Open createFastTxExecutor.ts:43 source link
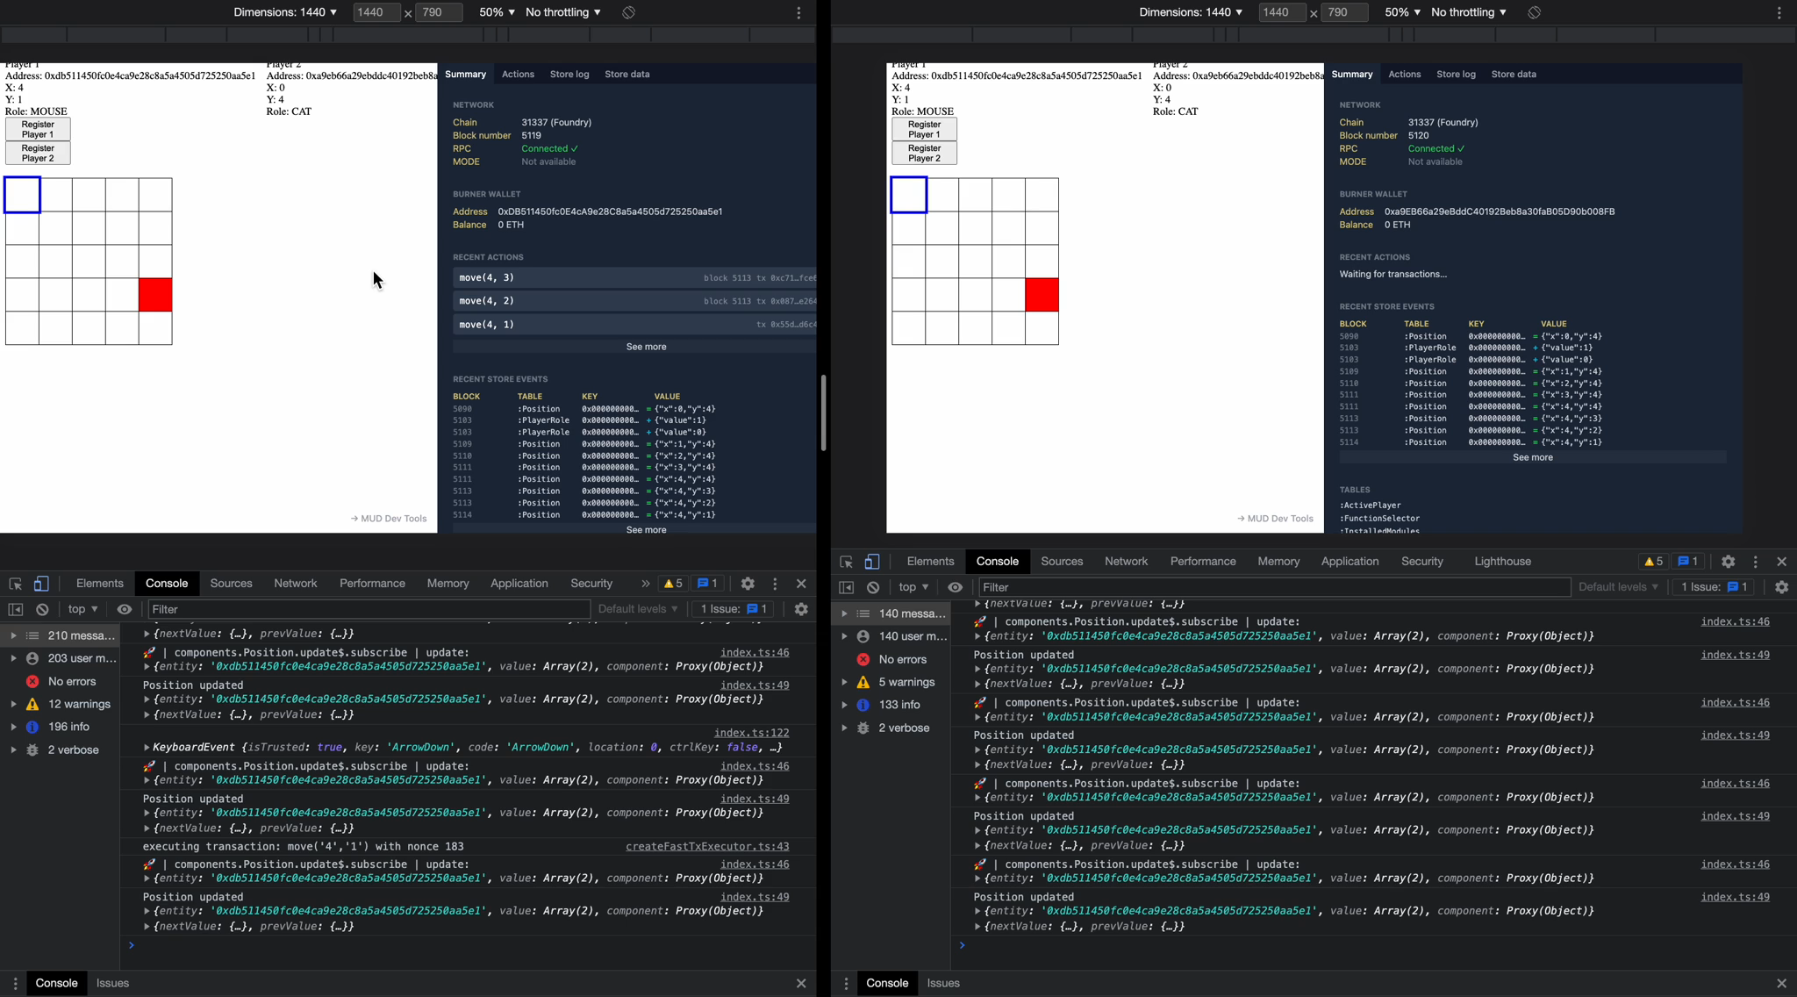 (707, 847)
